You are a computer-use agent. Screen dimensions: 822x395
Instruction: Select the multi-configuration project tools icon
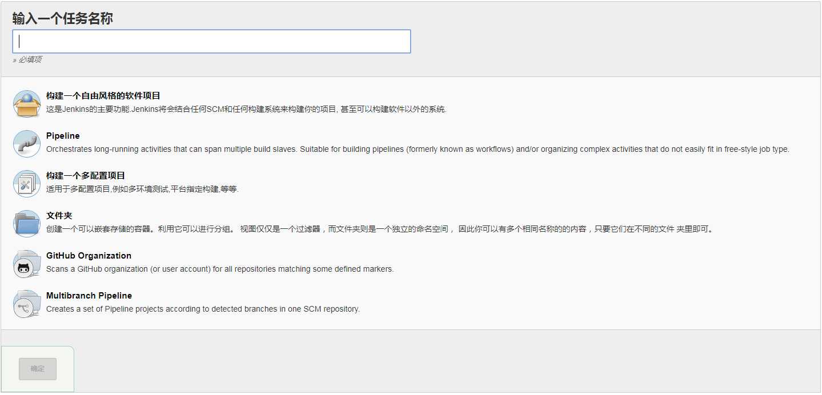pos(27,183)
